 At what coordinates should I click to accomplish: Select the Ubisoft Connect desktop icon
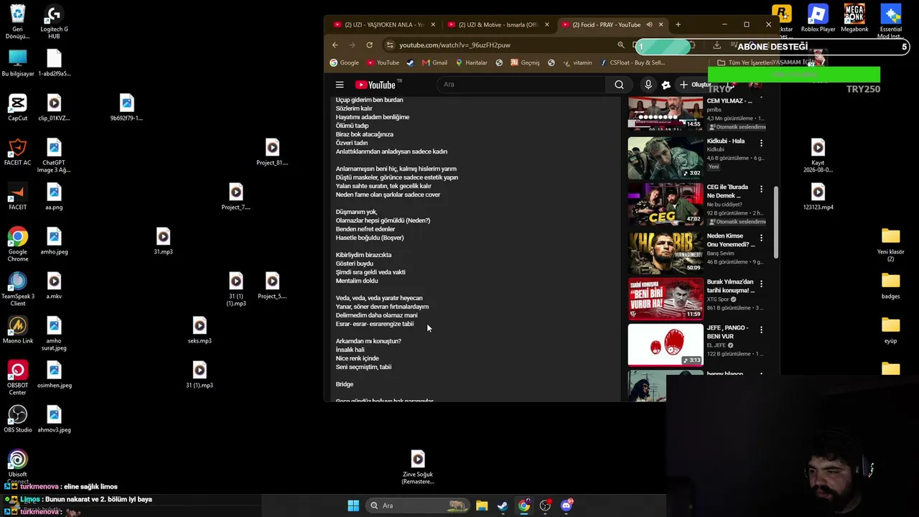coord(17,467)
